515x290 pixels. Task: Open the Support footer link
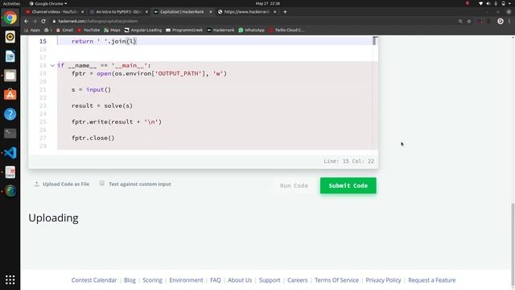pyautogui.click(x=270, y=280)
